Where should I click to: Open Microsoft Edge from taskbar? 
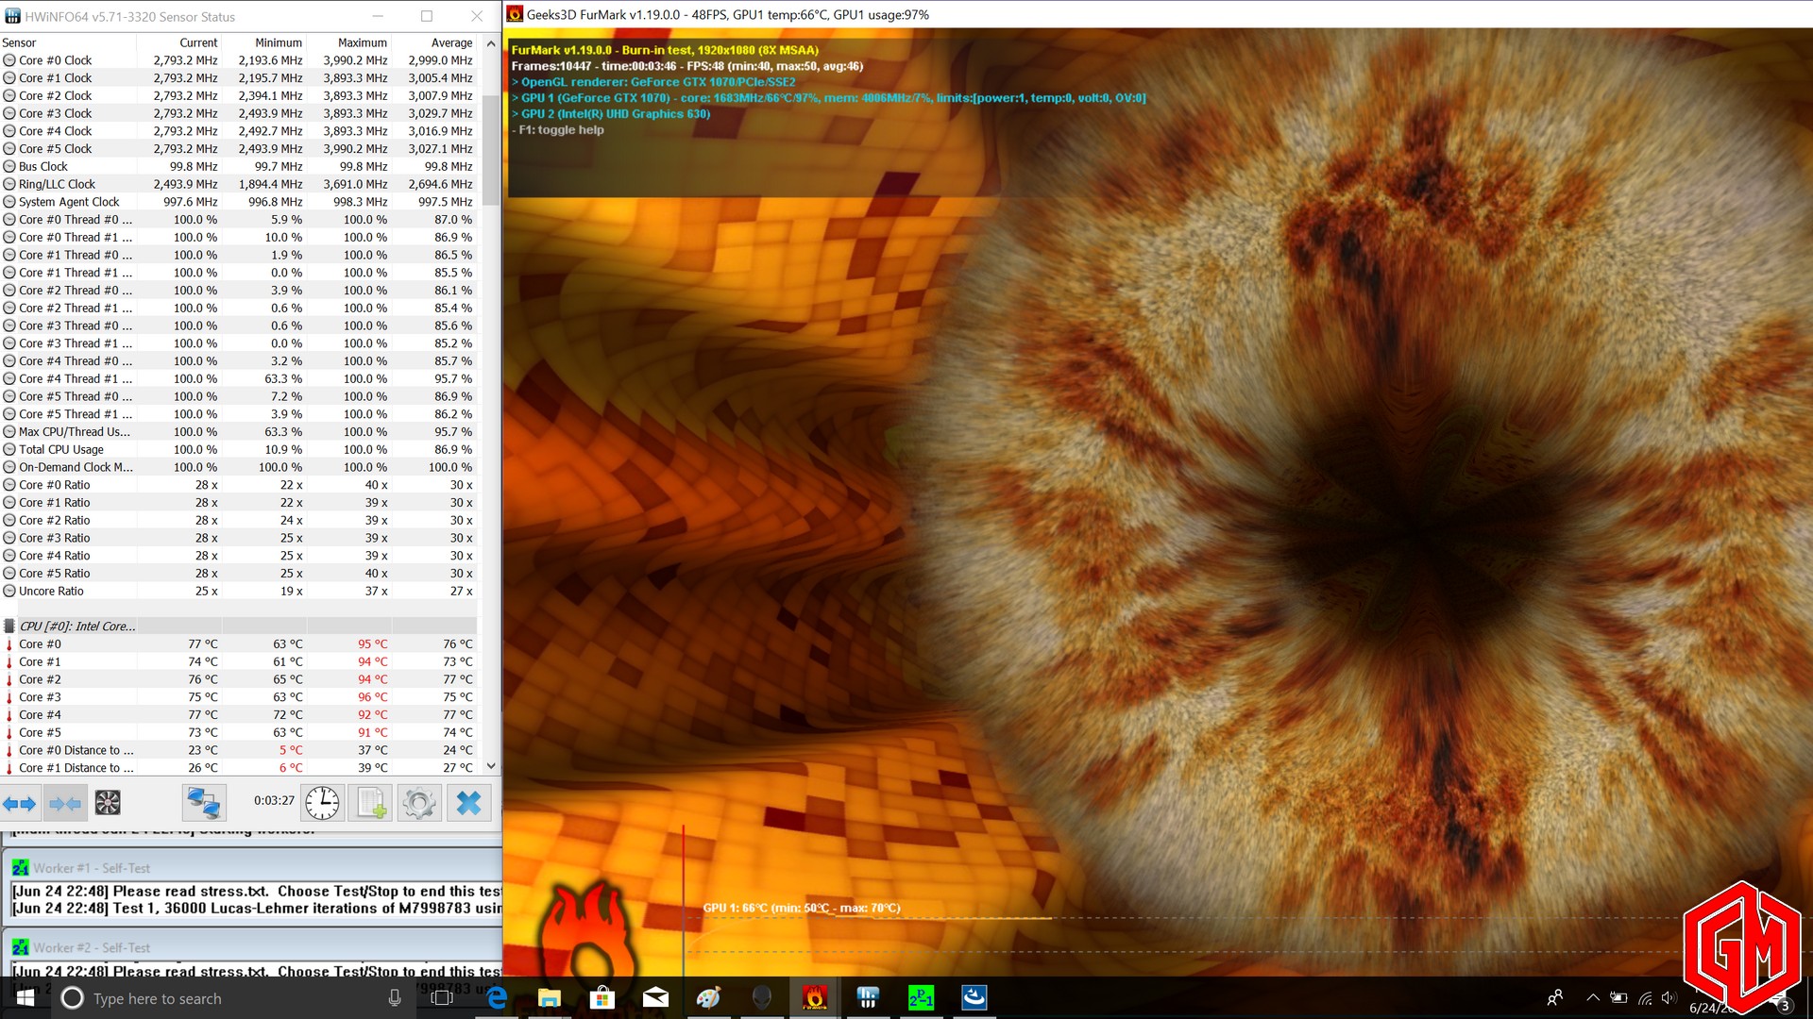tap(497, 998)
